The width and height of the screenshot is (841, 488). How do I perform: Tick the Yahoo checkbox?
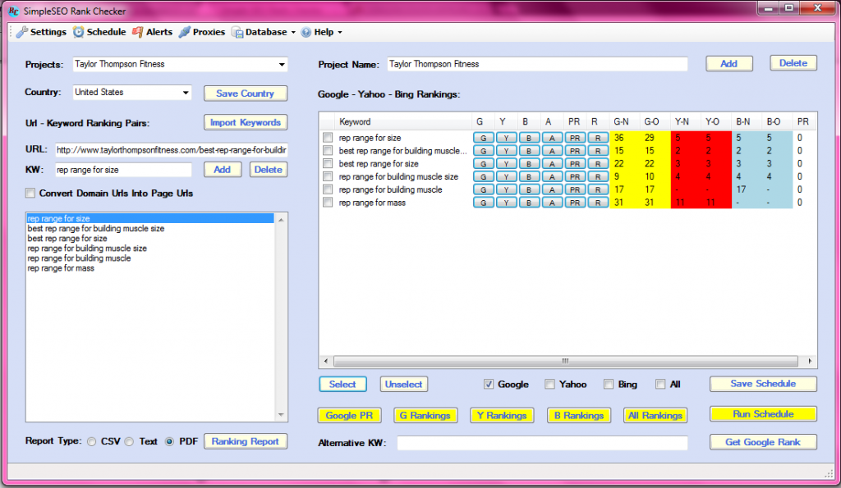click(x=549, y=384)
